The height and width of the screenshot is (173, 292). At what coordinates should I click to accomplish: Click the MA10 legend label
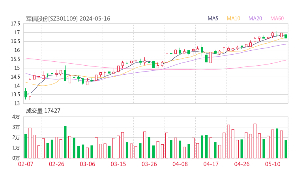[x=233, y=18]
